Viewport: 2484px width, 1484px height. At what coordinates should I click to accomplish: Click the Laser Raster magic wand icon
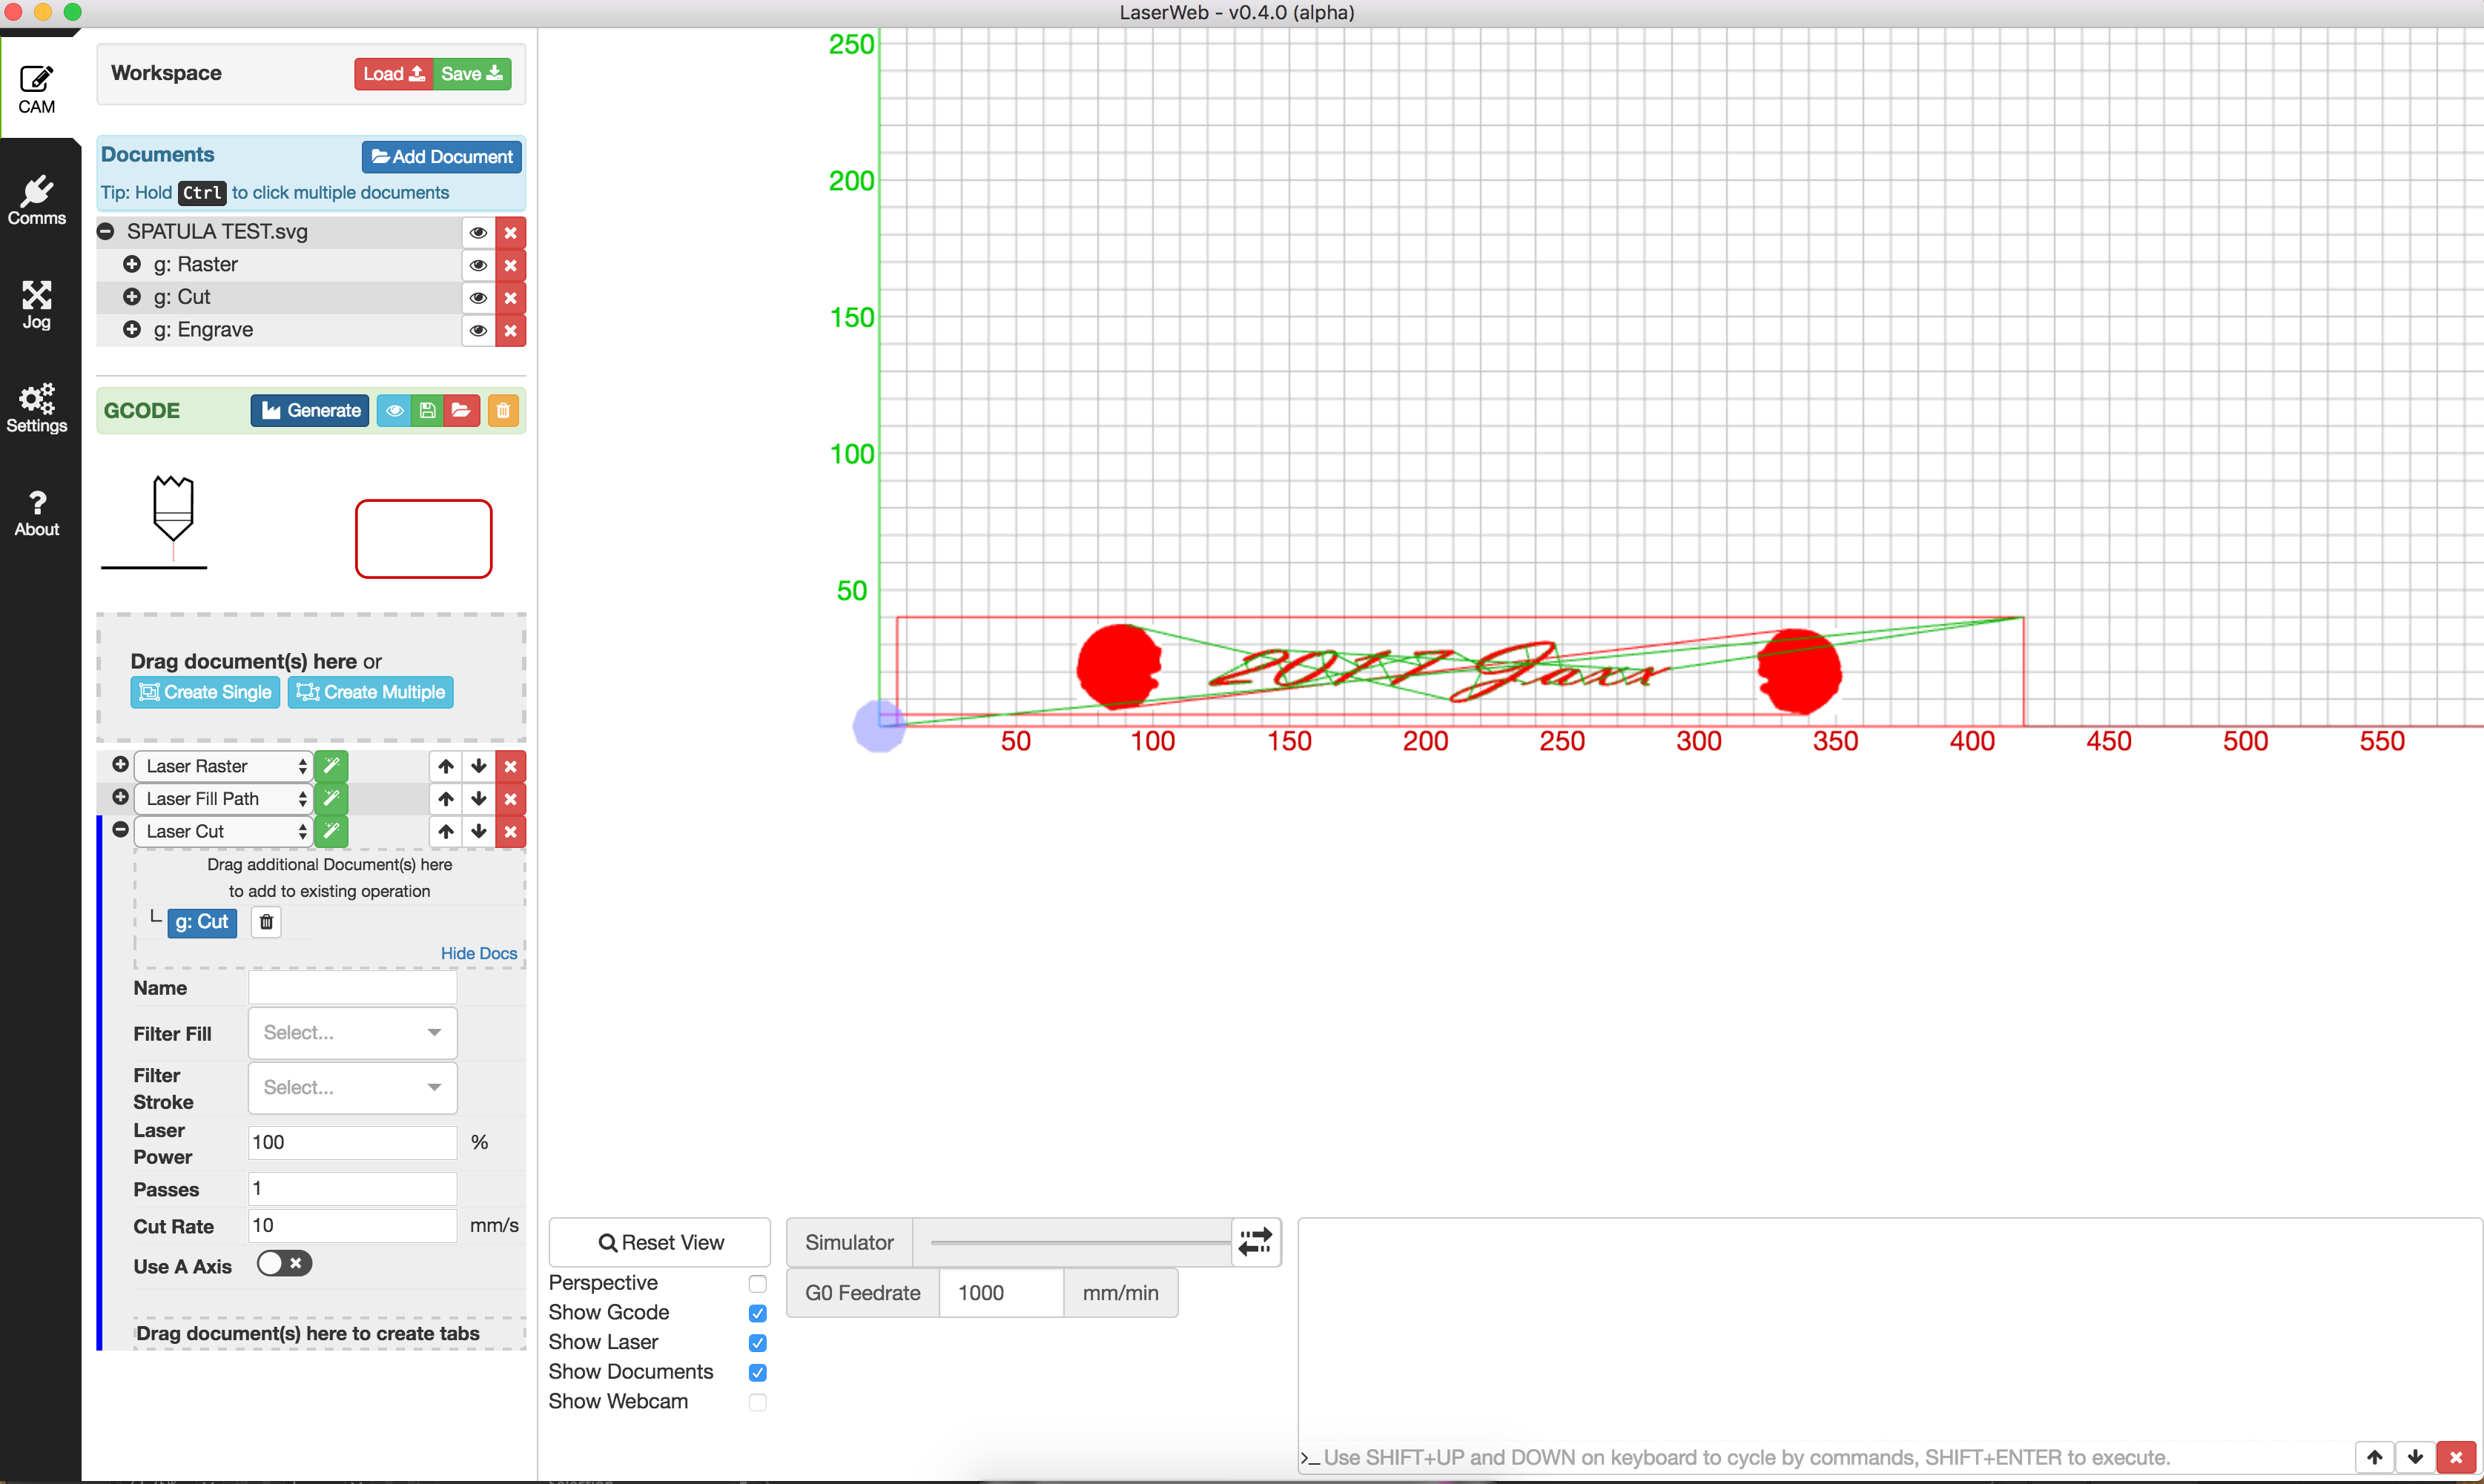coord(331,767)
